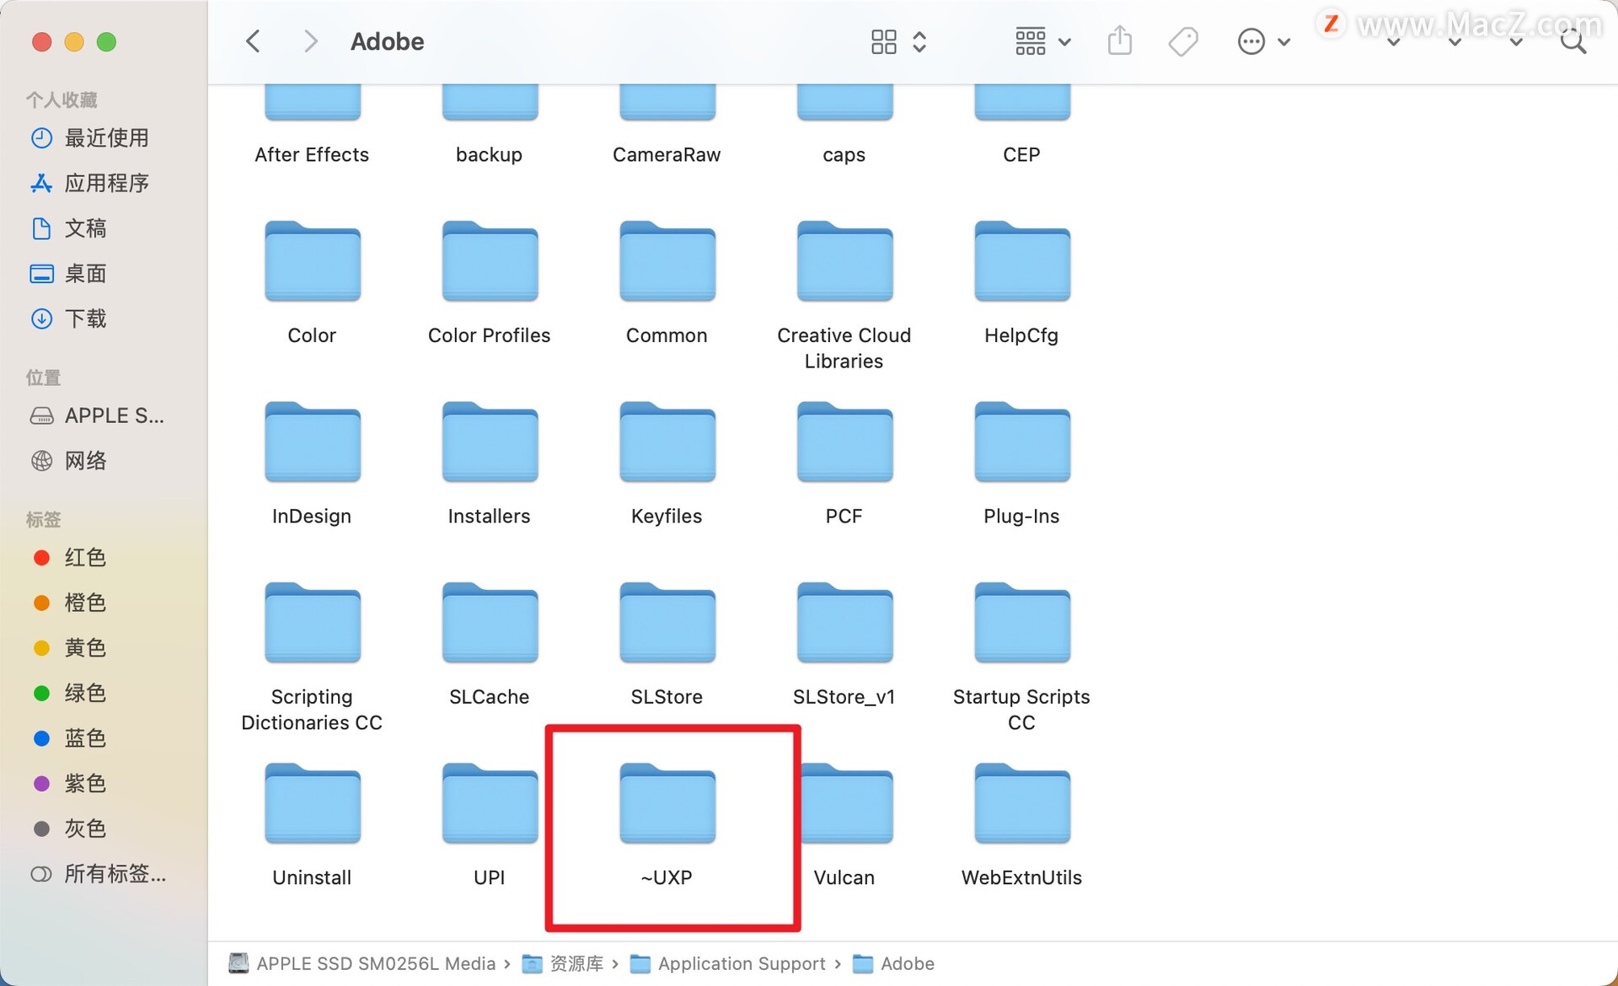Image resolution: width=1618 pixels, height=986 pixels.
Task: Select the SLCache folder
Action: point(490,645)
